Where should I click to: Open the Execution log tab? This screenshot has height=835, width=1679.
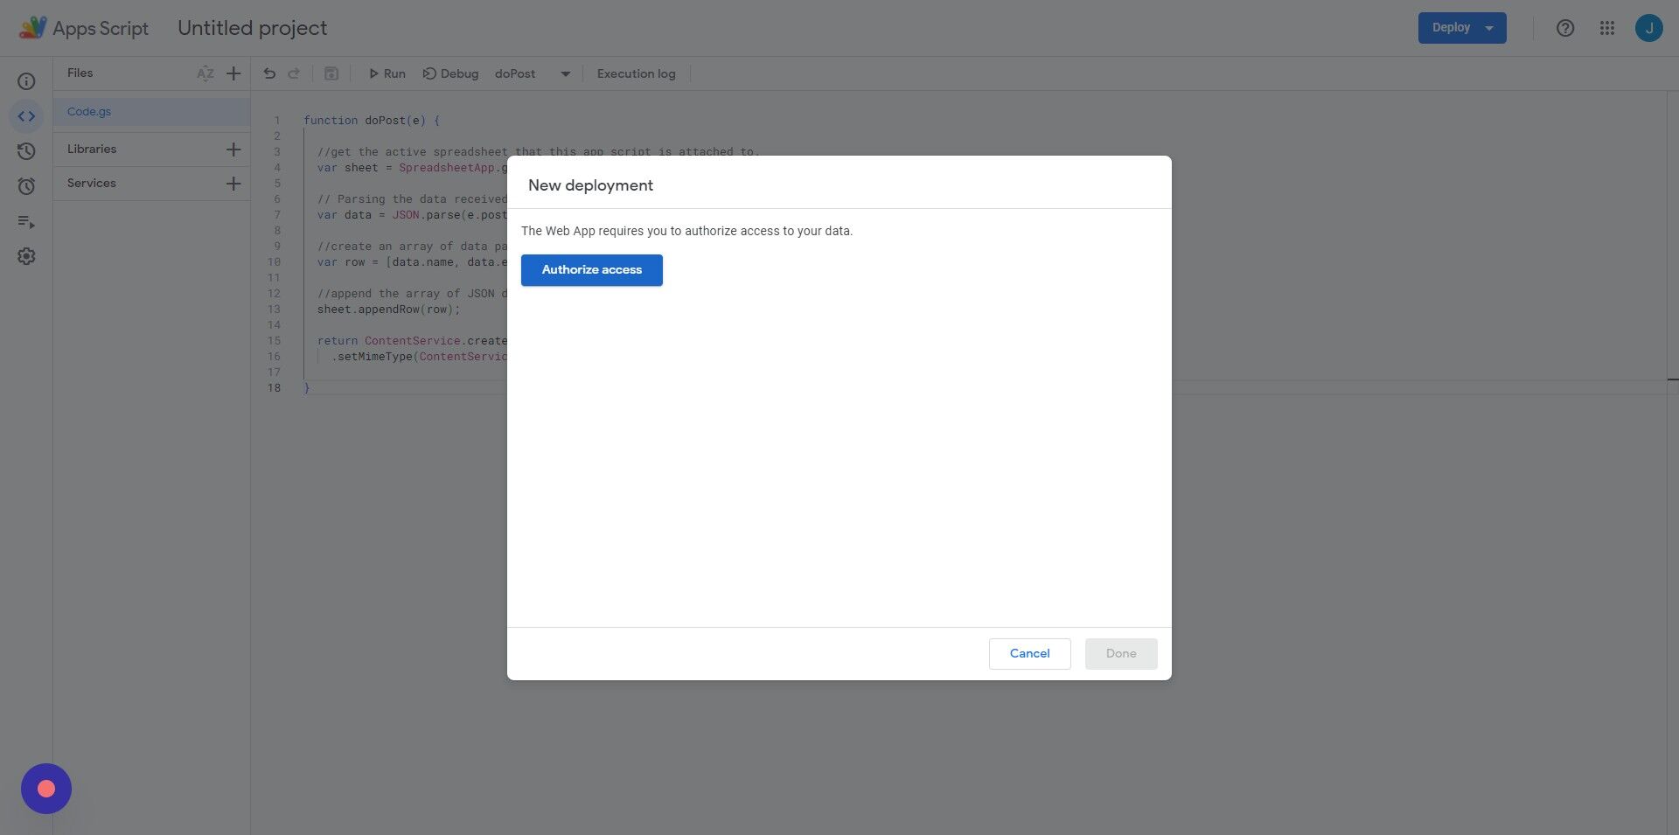[636, 73]
